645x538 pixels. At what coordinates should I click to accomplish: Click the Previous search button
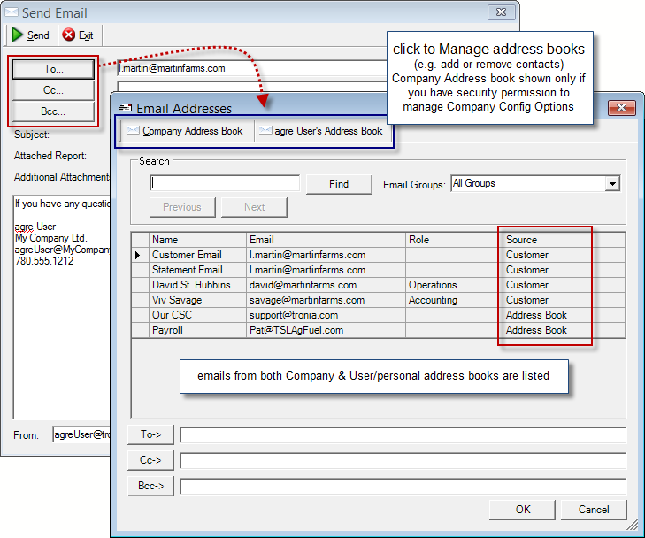tap(182, 207)
